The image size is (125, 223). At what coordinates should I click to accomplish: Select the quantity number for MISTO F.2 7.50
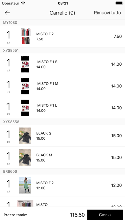8,35
